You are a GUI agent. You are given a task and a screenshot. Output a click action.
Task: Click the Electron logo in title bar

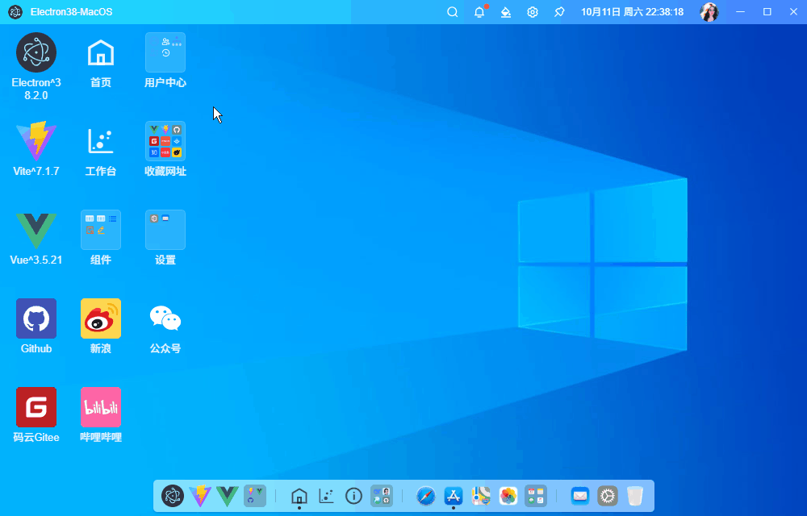click(15, 12)
